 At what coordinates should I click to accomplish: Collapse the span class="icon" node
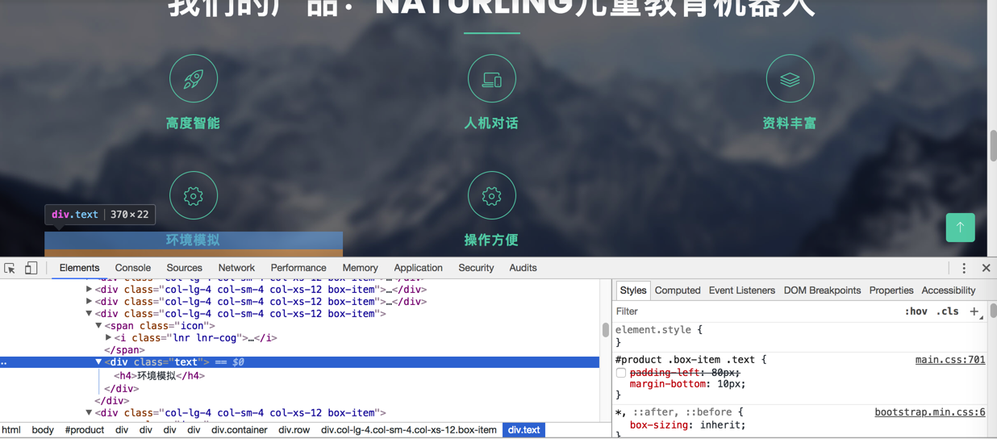point(98,326)
